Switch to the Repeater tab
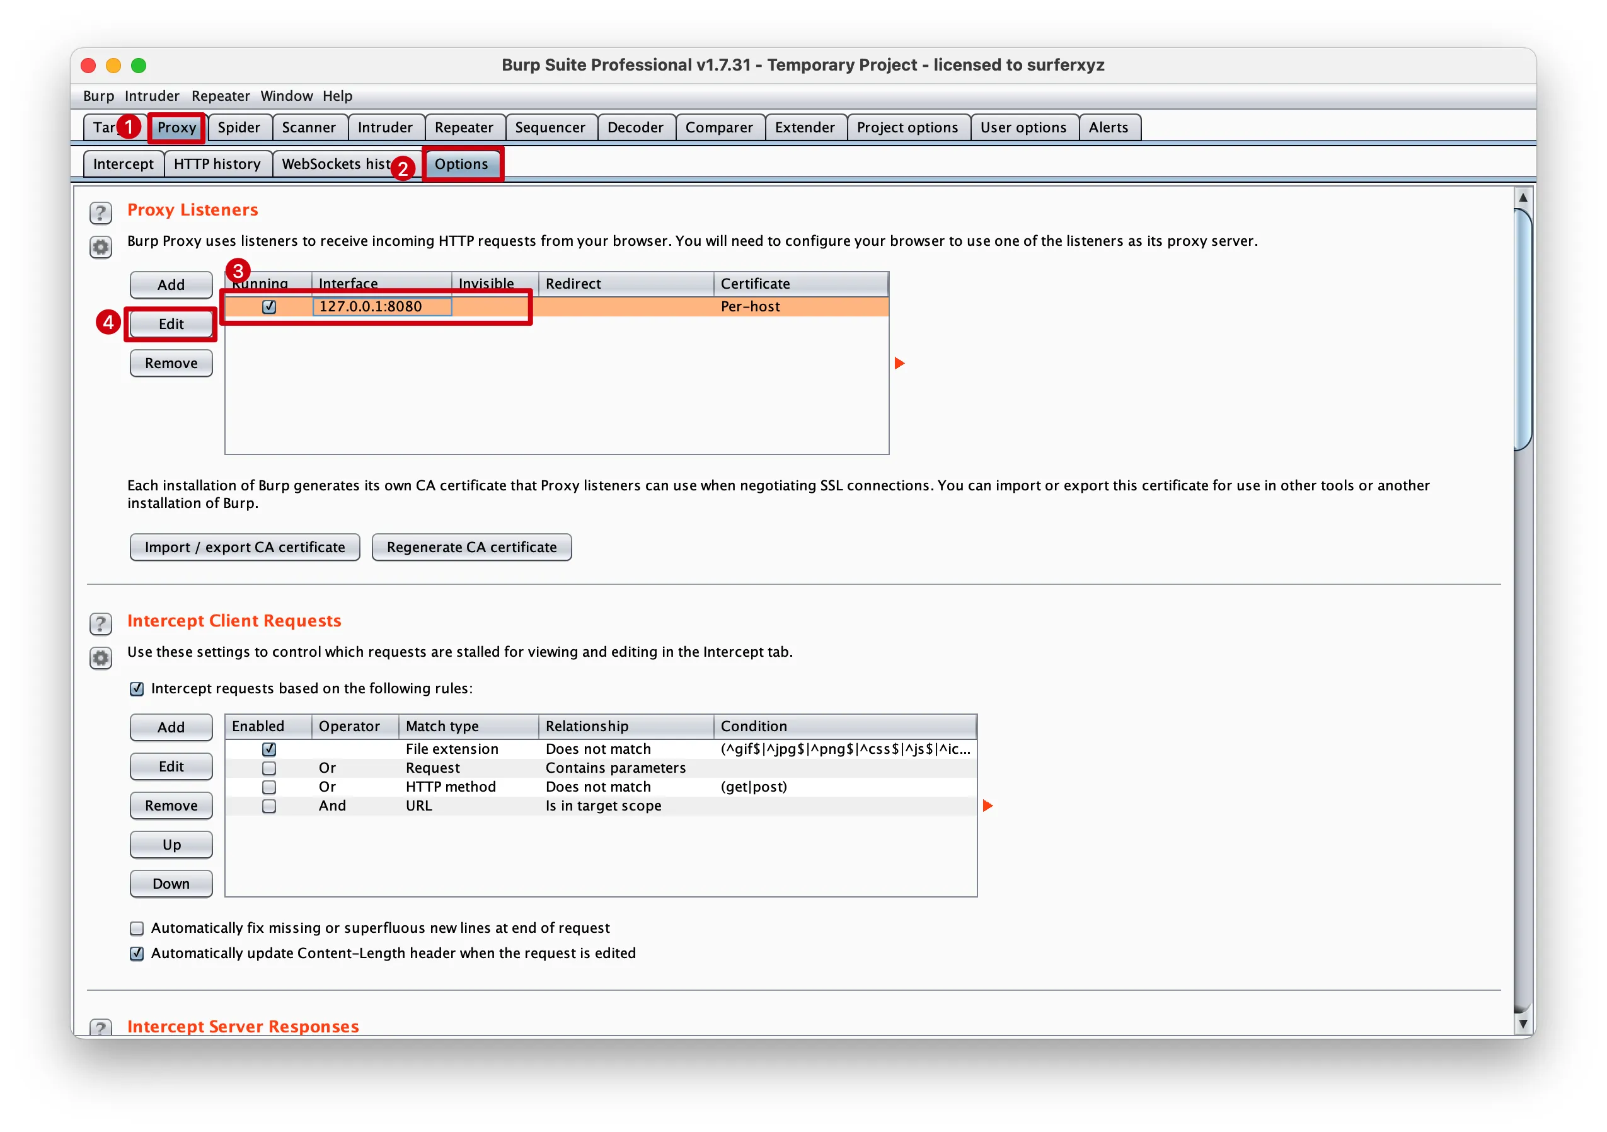 coord(463,127)
